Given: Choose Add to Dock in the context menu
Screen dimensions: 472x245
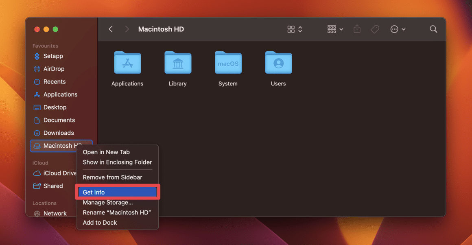Looking at the screenshot, I should pos(100,223).
